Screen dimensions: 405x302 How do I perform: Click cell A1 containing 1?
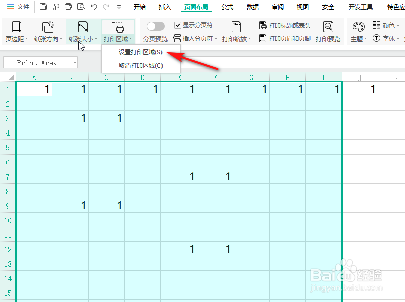(x=34, y=89)
